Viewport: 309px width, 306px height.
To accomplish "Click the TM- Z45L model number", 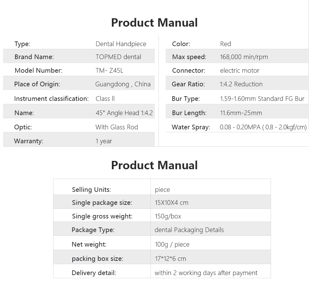I will pos(109,71).
